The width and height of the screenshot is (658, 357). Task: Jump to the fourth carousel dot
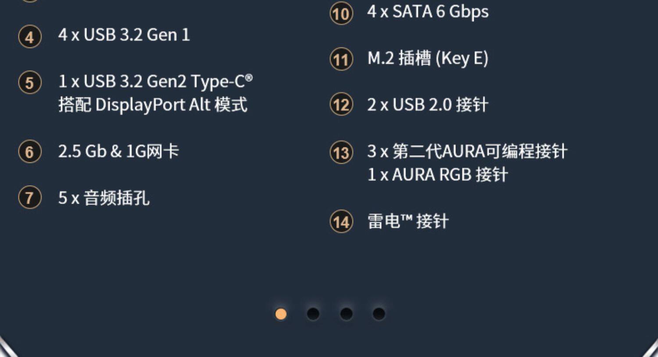click(379, 314)
